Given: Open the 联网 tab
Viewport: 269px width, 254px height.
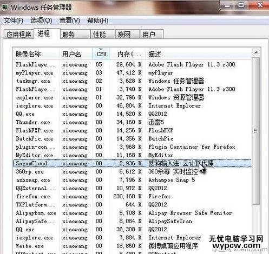Looking at the screenshot, I should [x=127, y=35].
